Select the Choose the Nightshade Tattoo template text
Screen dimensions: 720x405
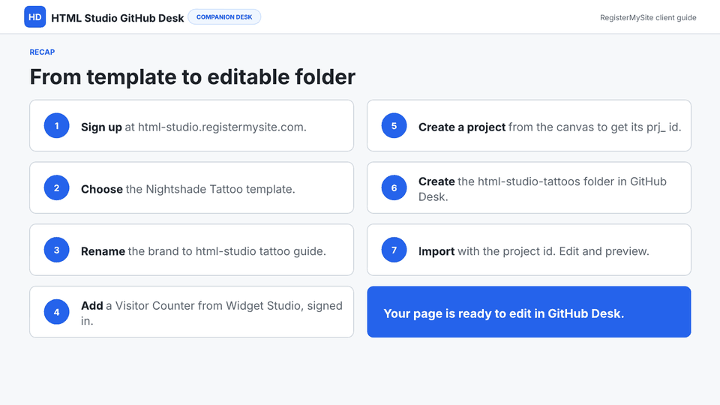(187, 189)
